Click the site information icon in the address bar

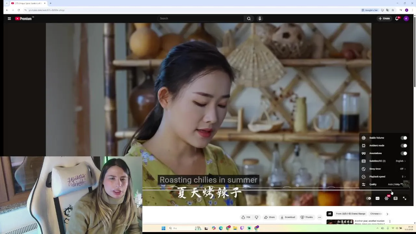point(25,10)
